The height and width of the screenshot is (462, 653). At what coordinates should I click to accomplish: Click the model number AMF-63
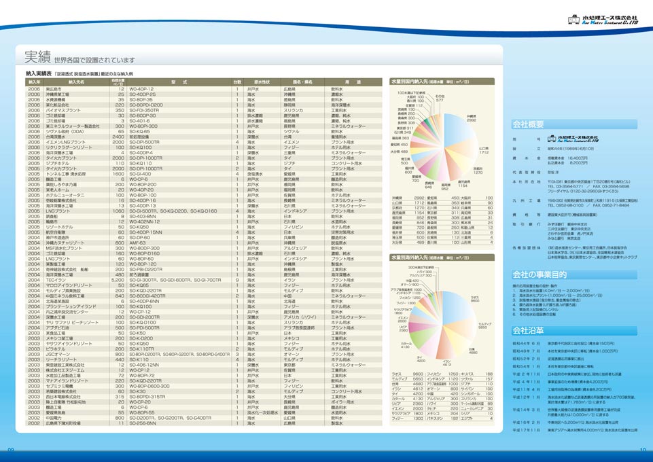pyautogui.click(x=137, y=243)
